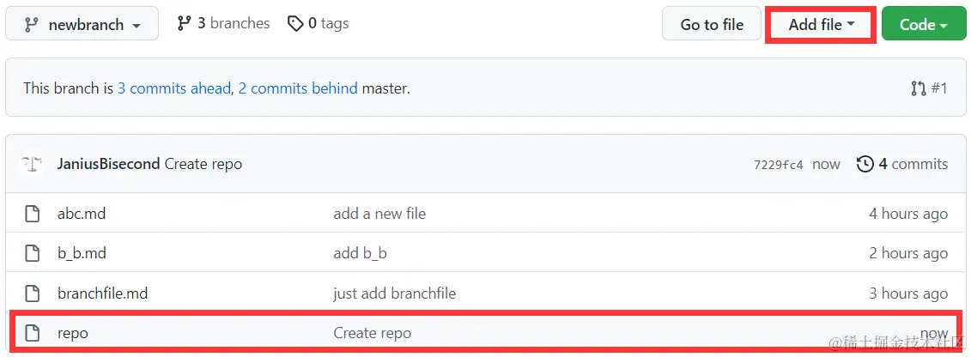The height and width of the screenshot is (357, 971).
Task: Open commit hash 7229fc4
Action: tap(779, 165)
